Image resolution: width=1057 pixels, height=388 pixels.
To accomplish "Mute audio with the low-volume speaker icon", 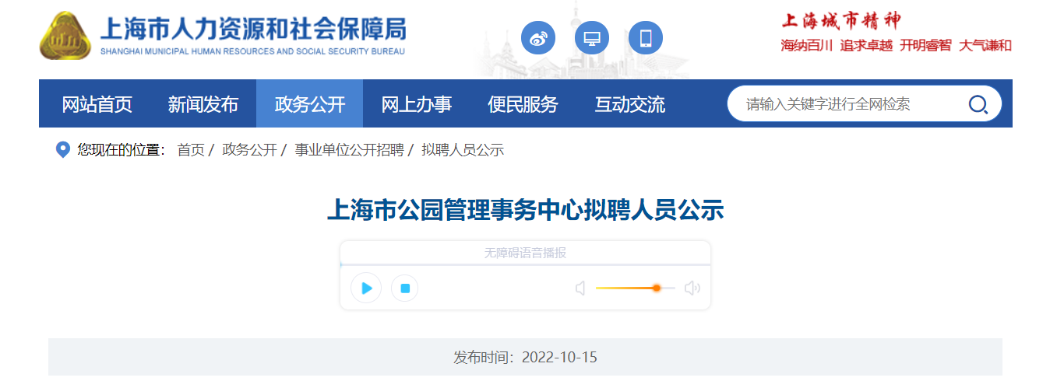I will [x=580, y=288].
